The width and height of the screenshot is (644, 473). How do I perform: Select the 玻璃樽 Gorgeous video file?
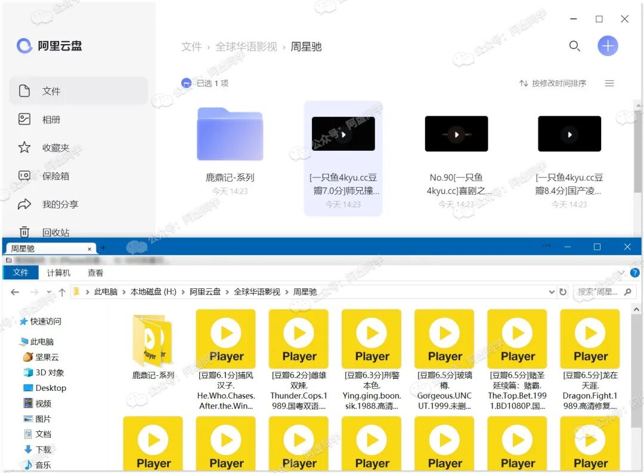click(x=444, y=360)
